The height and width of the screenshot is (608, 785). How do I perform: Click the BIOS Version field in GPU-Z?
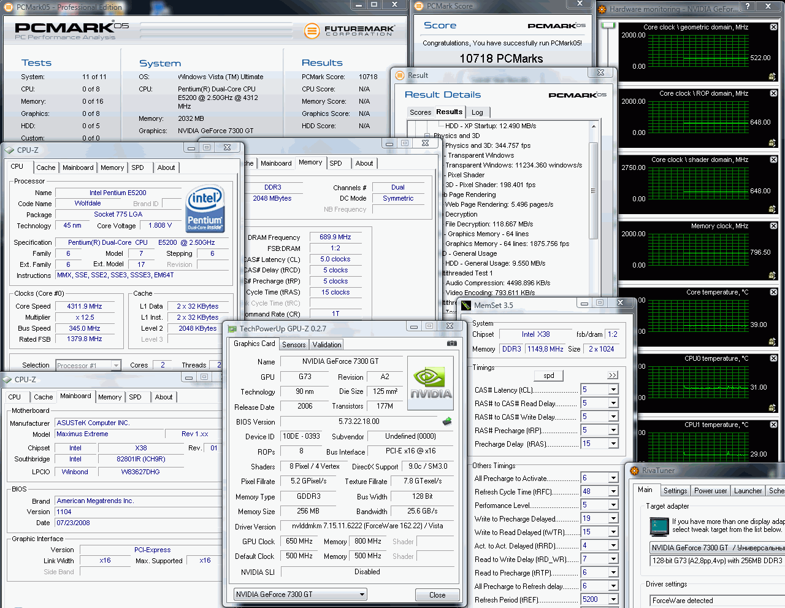coord(359,421)
